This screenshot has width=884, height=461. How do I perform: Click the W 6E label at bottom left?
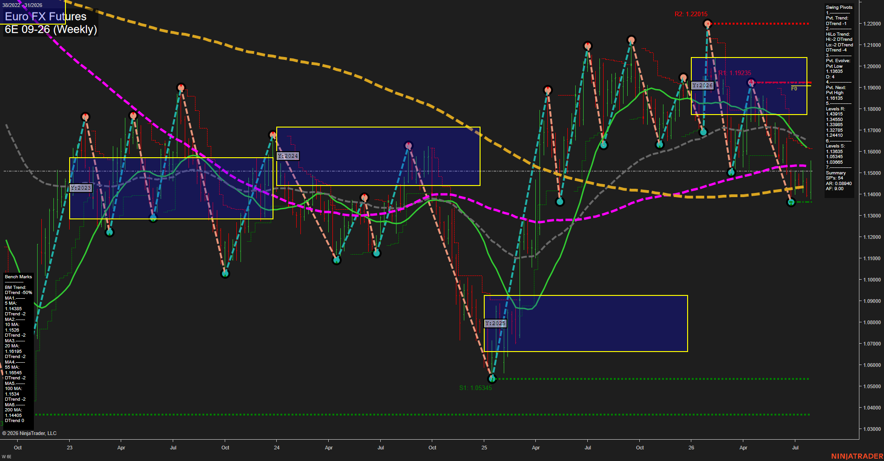[6, 457]
